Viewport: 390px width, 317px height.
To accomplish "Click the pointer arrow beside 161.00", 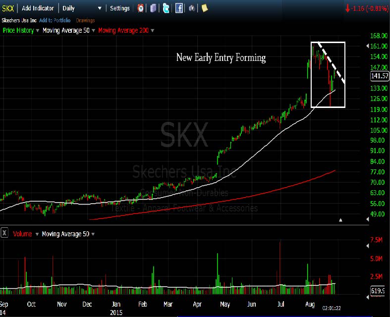I will [368, 46].
